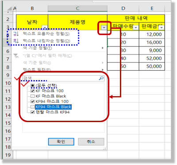The width and height of the screenshot is (177, 165).
Task: Click the 취소 button
Action: [x=91, y=142]
